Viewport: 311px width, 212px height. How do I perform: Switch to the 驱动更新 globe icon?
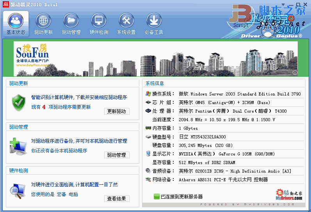tap(43, 21)
